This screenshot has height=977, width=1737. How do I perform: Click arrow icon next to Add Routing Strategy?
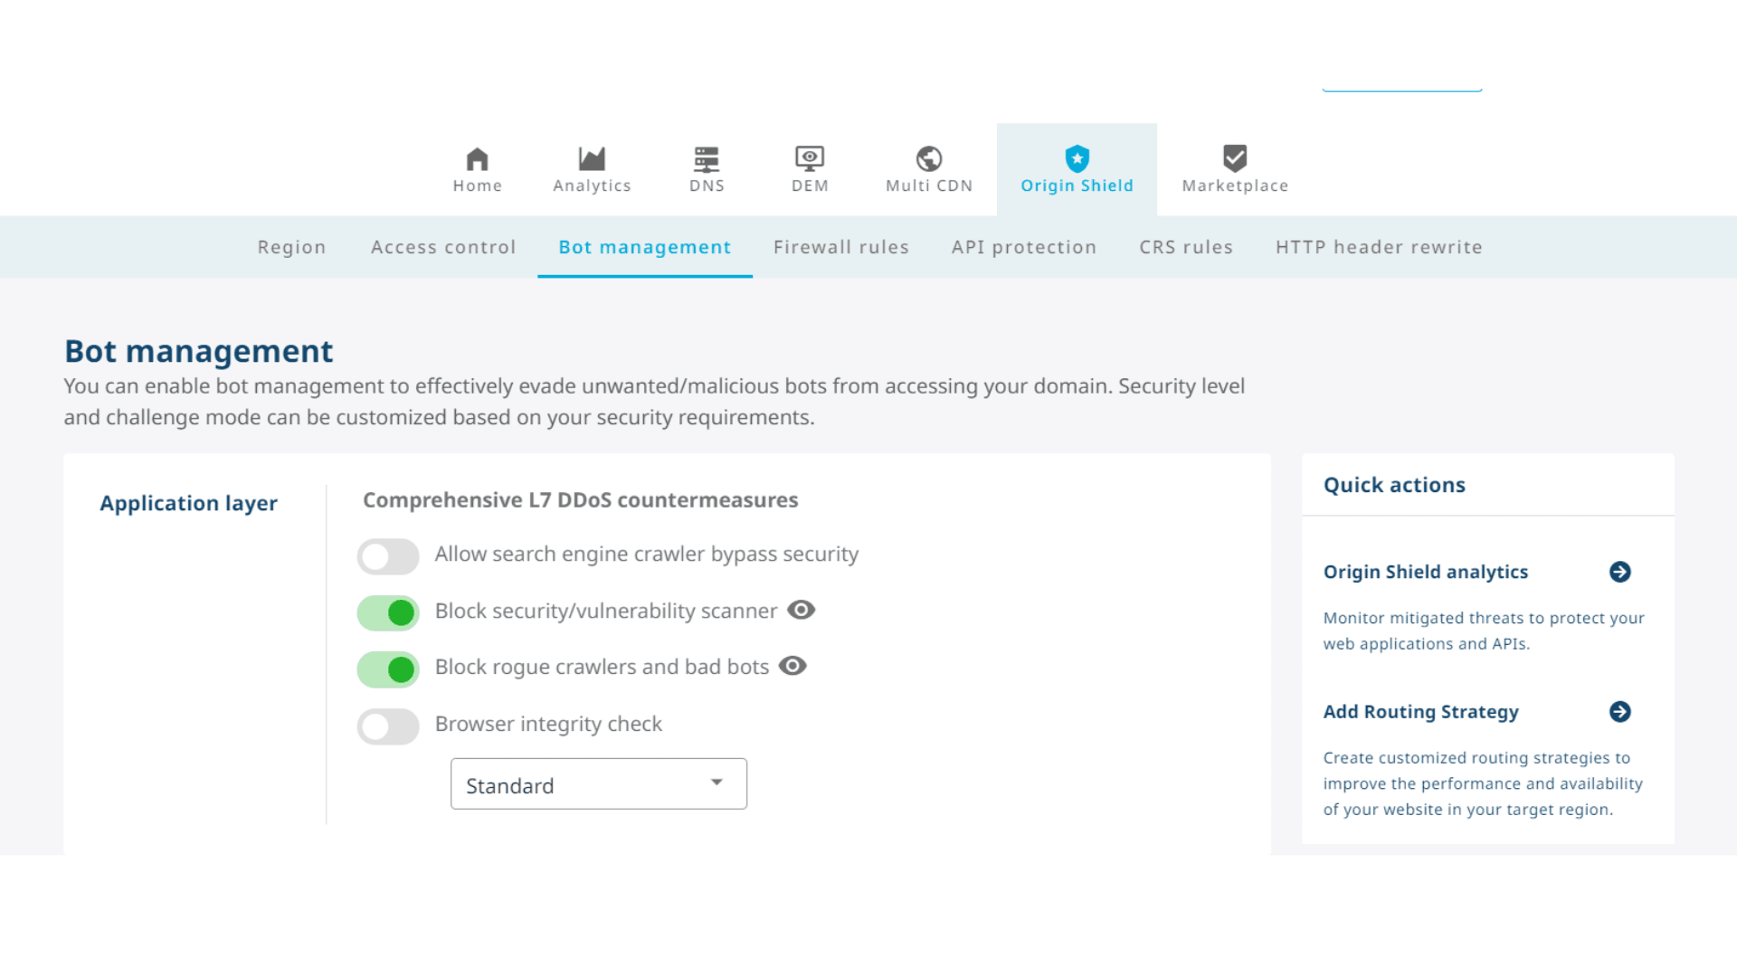[1620, 712]
